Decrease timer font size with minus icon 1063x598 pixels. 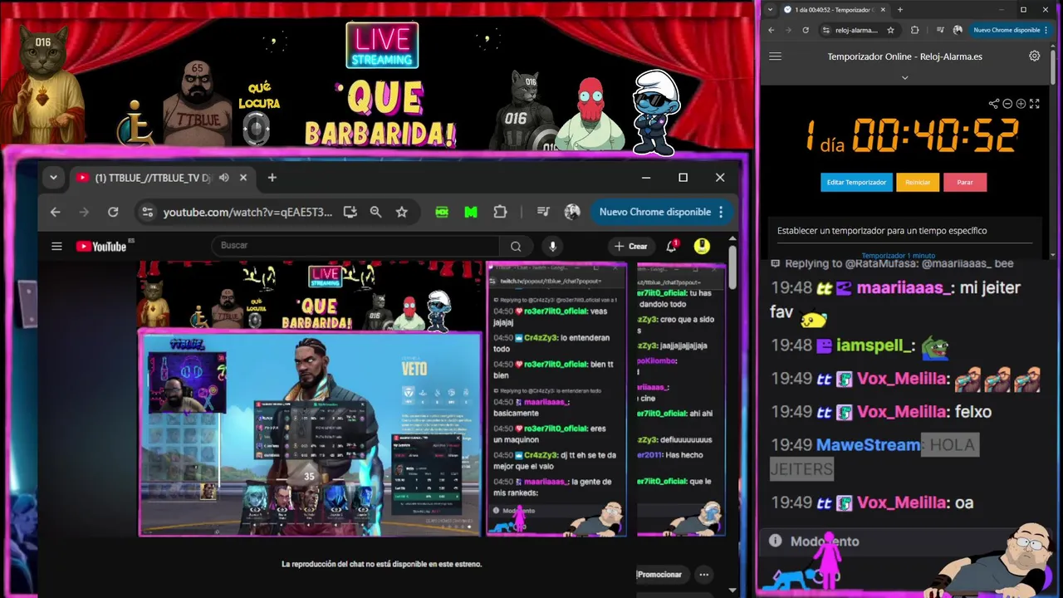1007,104
